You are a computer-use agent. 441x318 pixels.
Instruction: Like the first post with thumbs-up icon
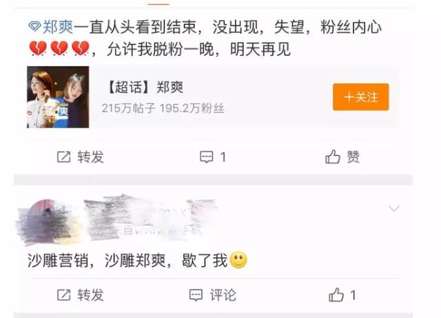pos(333,156)
